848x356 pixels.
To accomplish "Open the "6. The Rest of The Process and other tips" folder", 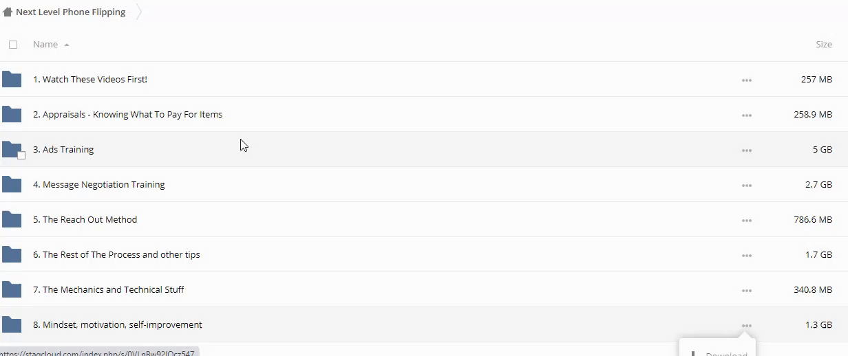I will coord(121,255).
